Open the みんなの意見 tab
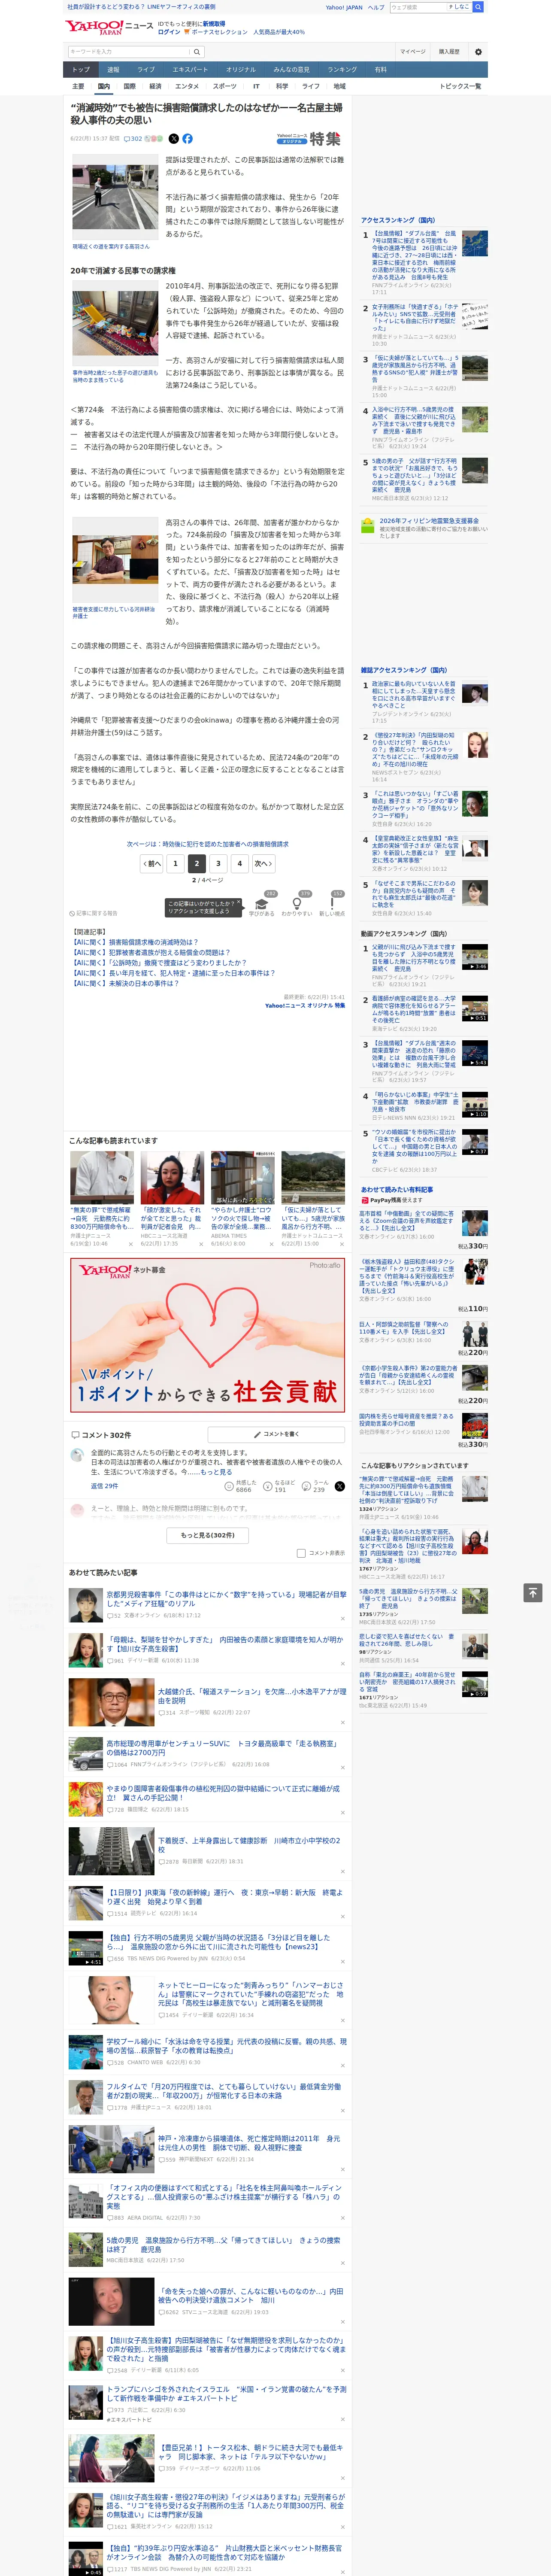 291,70
